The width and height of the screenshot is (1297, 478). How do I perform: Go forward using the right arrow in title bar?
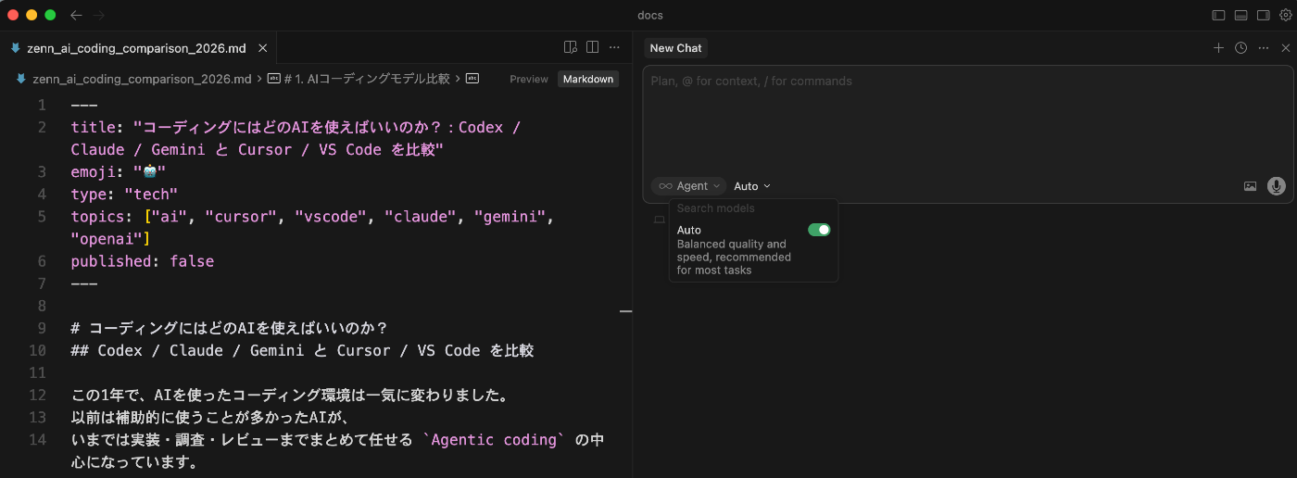click(99, 15)
